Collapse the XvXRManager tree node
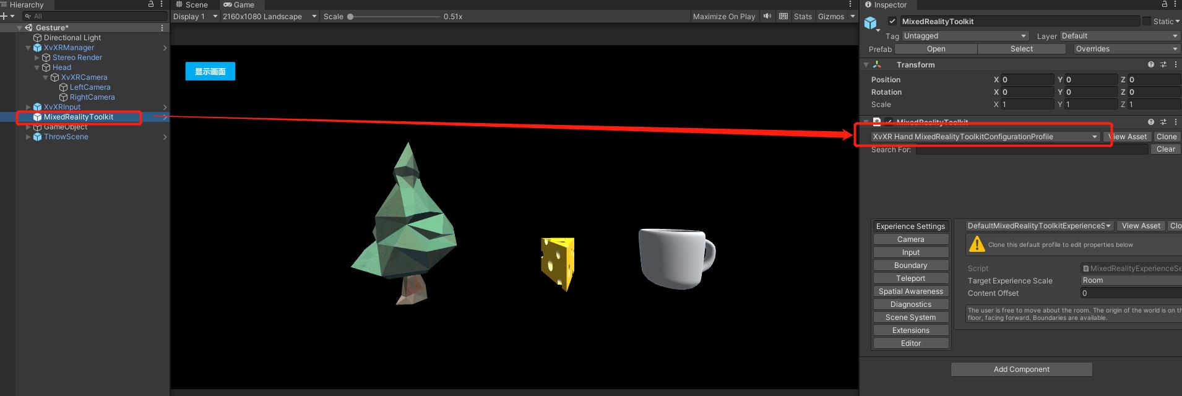Image resolution: width=1182 pixels, height=396 pixels. pyautogui.click(x=28, y=48)
